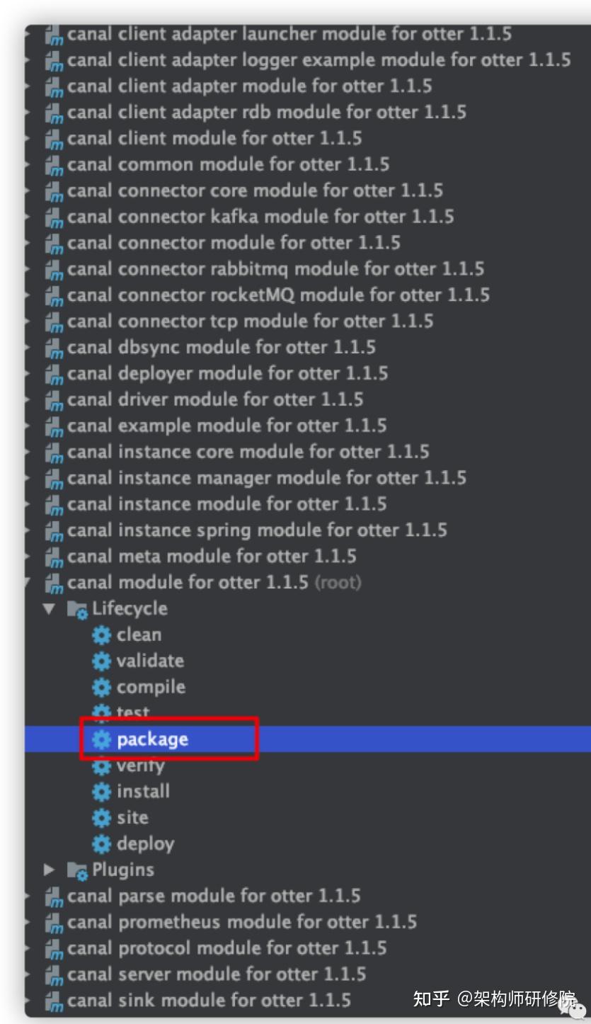Image resolution: width=591 pixels, height=1024 pixels.
Task: Select the verify lifecycle goal
Action: coord(141,766)
